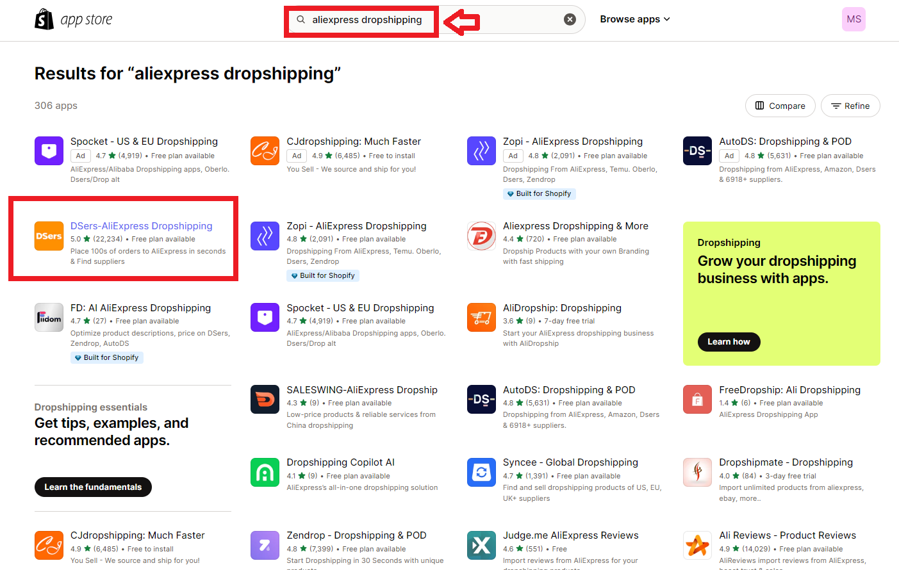Click the Compare button
This screenshot has height=570, width=899.
click(780, 106)
